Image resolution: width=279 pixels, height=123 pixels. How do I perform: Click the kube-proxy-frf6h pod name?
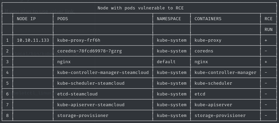click(79, 40)
